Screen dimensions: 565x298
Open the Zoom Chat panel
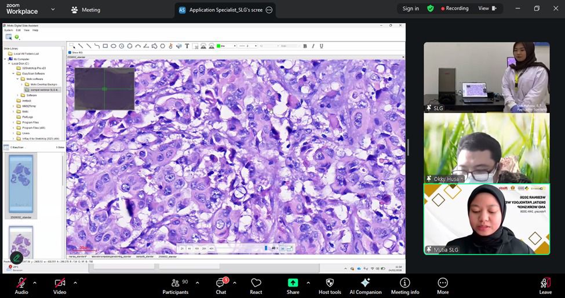point(221,285)
